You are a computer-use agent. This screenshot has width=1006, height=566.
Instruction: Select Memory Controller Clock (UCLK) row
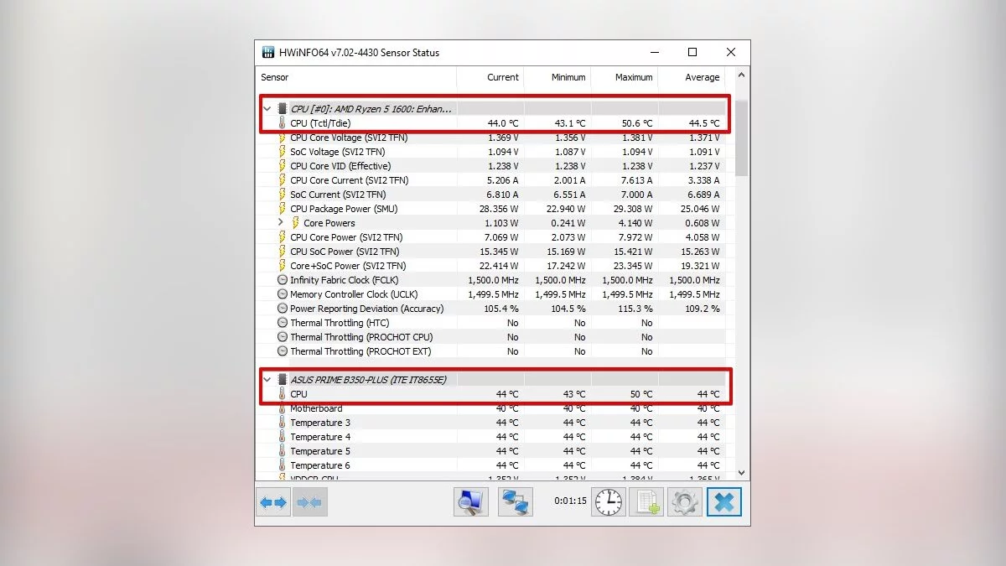491,294
